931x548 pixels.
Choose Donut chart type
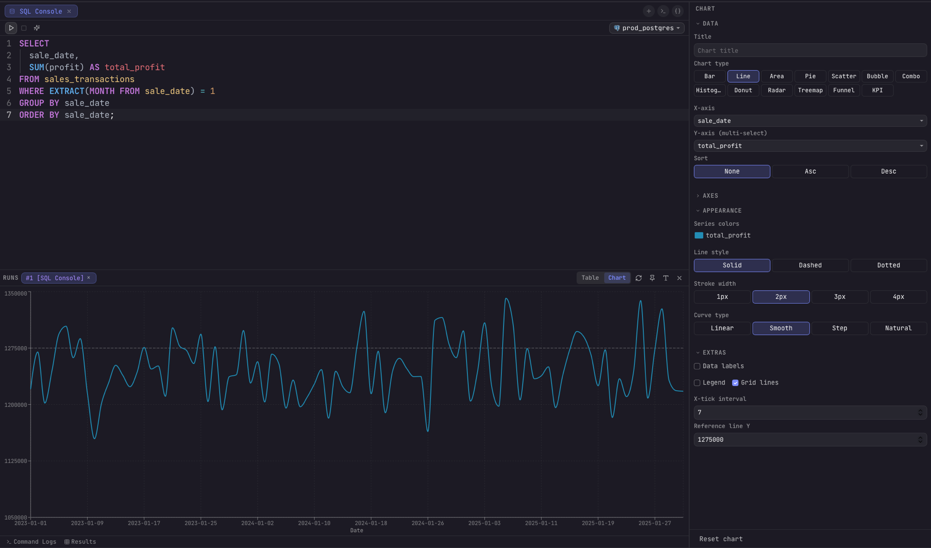click(x=743, y=90)
